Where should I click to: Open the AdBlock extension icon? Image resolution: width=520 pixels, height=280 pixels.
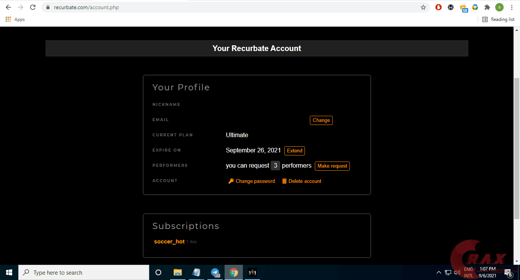coord(438,7)
